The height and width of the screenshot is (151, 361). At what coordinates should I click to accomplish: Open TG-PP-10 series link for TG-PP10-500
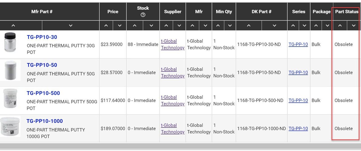298,100
